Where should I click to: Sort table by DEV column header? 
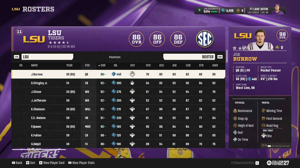(132, 65)
